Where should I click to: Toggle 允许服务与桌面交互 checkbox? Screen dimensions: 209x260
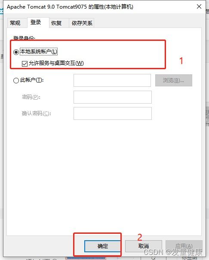click(25, 64)
